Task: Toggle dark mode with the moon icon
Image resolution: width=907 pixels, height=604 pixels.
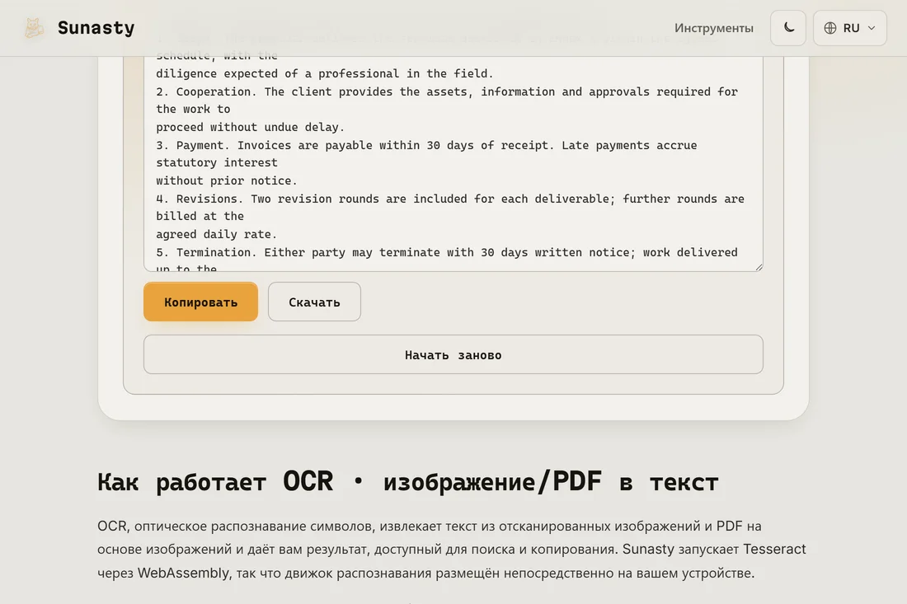Action: pyautogui.click(x=788, y=28)
